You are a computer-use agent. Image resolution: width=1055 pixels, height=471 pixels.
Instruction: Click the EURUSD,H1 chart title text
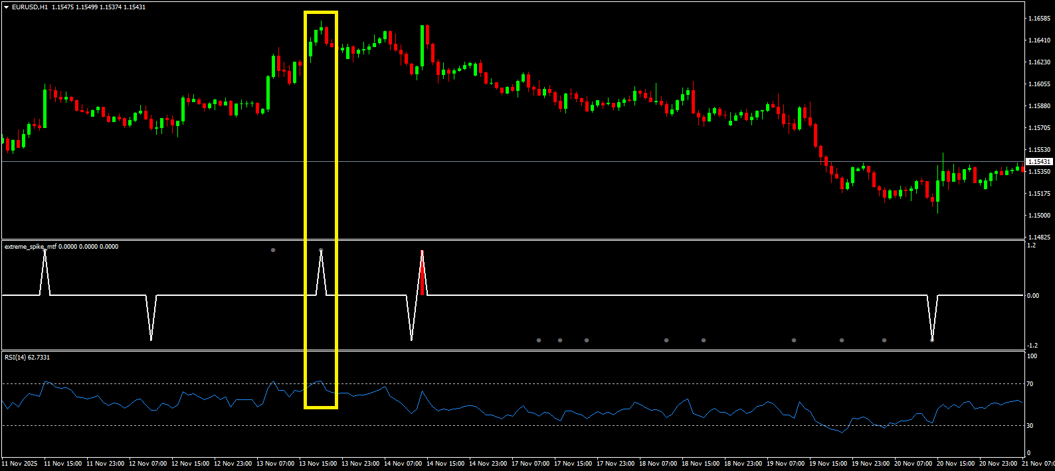pos(30,7)
